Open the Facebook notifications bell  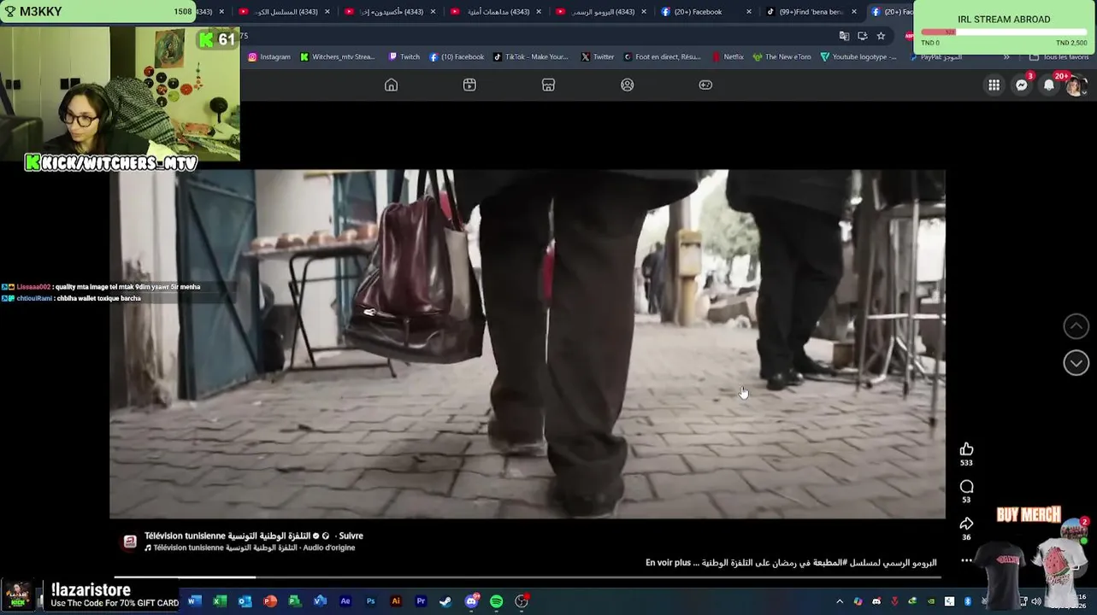[x=1049, y=85]
